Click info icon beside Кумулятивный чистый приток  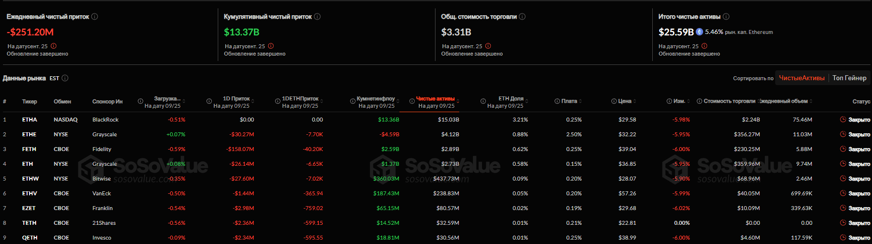pyautogui.click(x=317, y=16)
